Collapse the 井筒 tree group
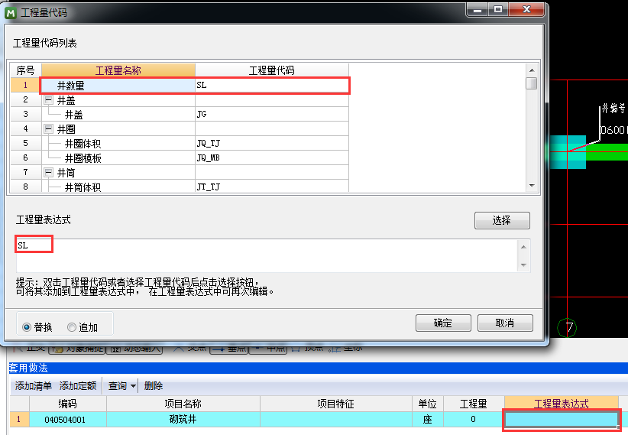Image resolution: width=628 pixels, height=435 pixels. [x=49, y=173]
